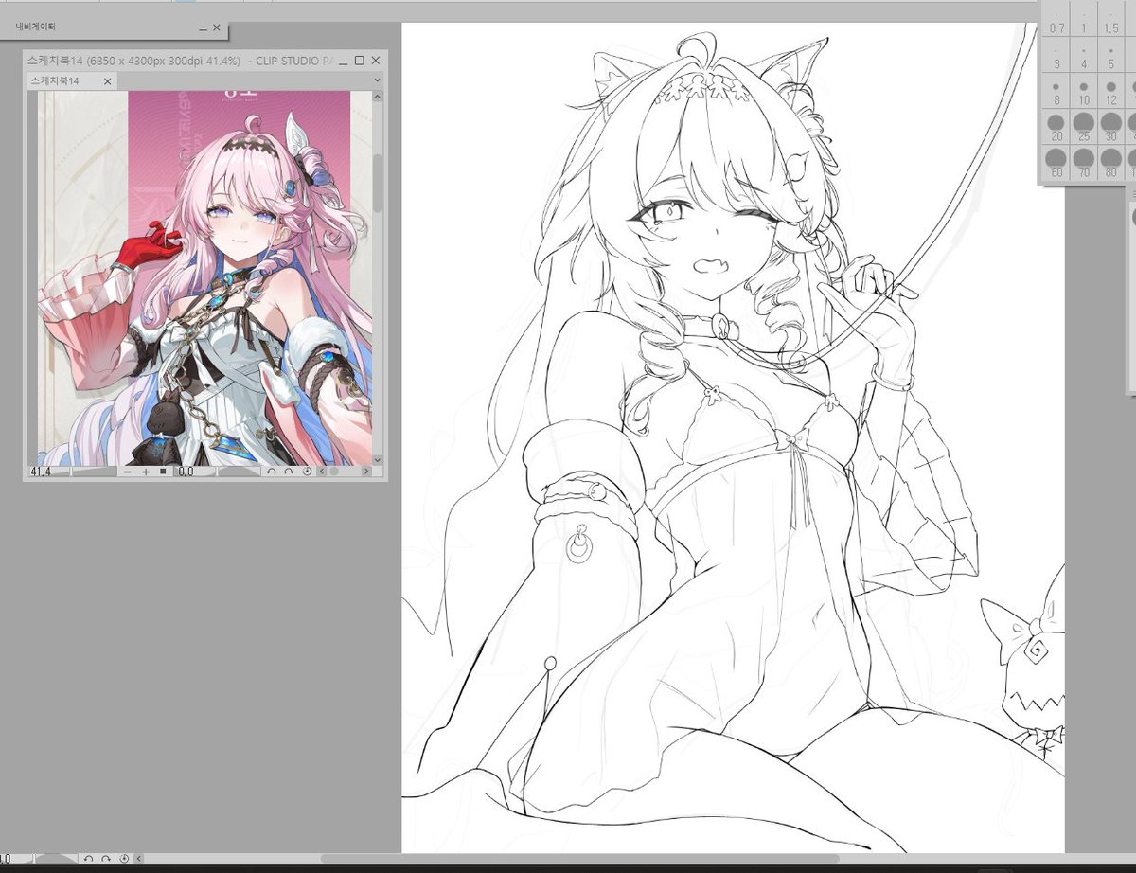Select the 8 brush size preset
This screenshot has width=1136, height=873.
point(1056,92)
